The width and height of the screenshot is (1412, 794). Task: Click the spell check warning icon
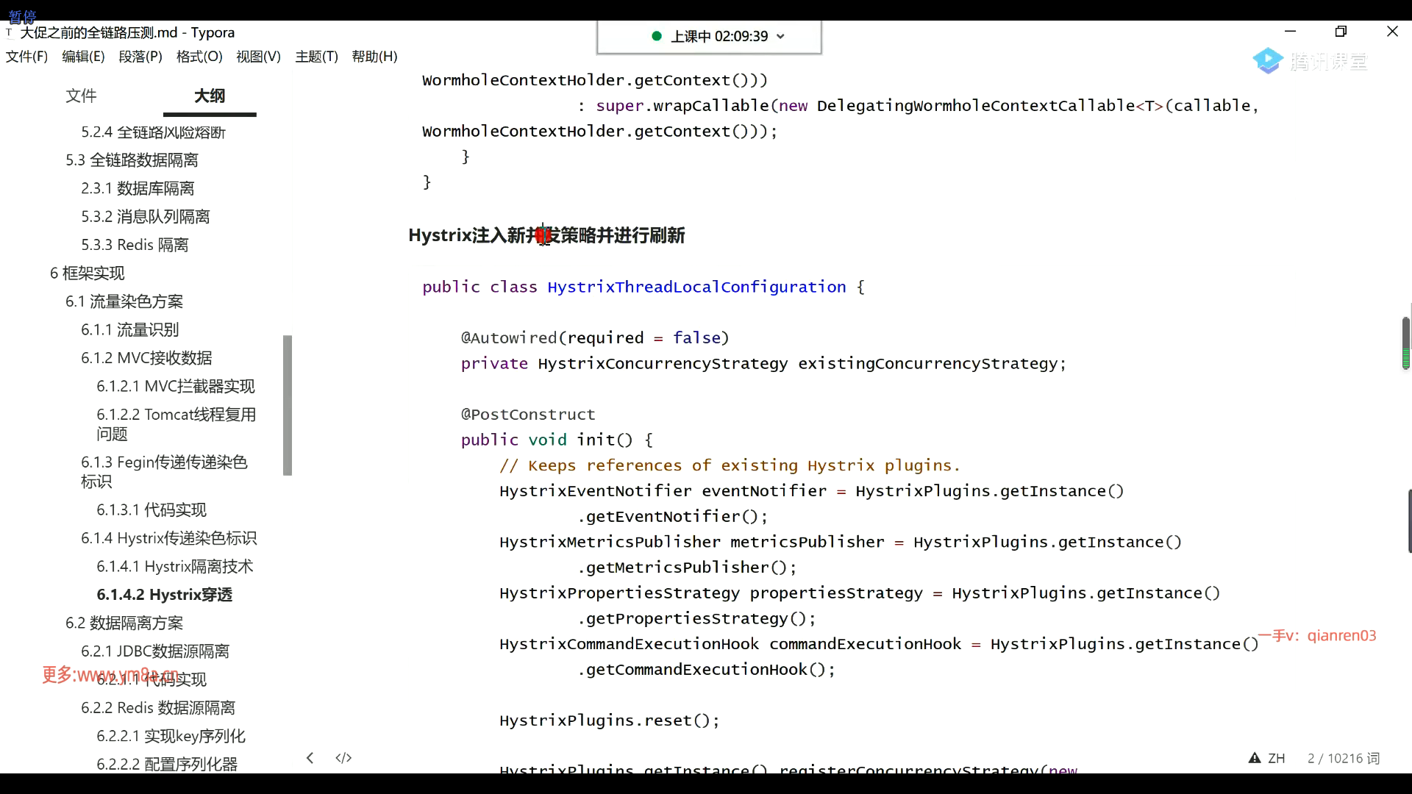click(x=1255, y=758)
